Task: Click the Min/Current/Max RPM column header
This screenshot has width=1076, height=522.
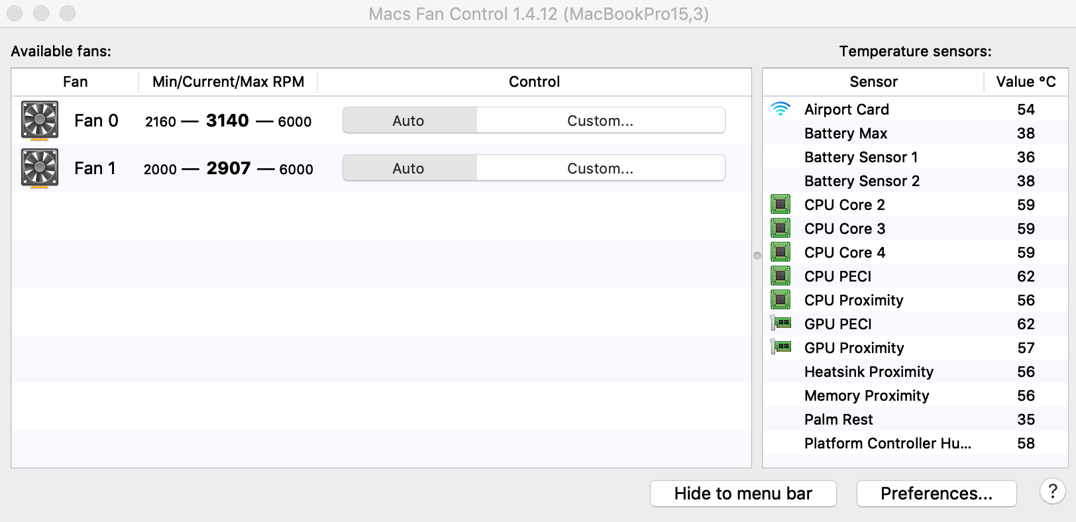Action: pyautogui.click(x=228, y=82)
